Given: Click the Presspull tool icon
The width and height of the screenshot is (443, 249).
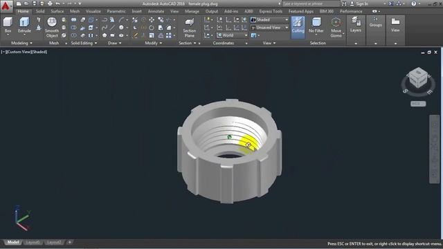Looking at the screenshot, I should [x=39, y=28].
